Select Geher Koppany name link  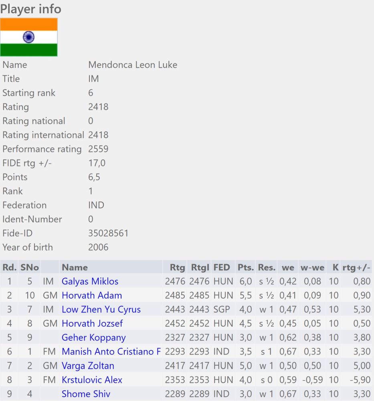[93, 338]
